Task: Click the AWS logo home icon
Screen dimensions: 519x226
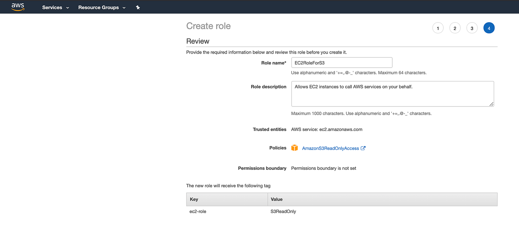Action: (x=17, y=7)
